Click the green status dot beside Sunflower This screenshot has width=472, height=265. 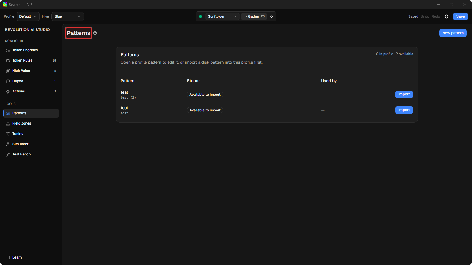coord(201,16)
